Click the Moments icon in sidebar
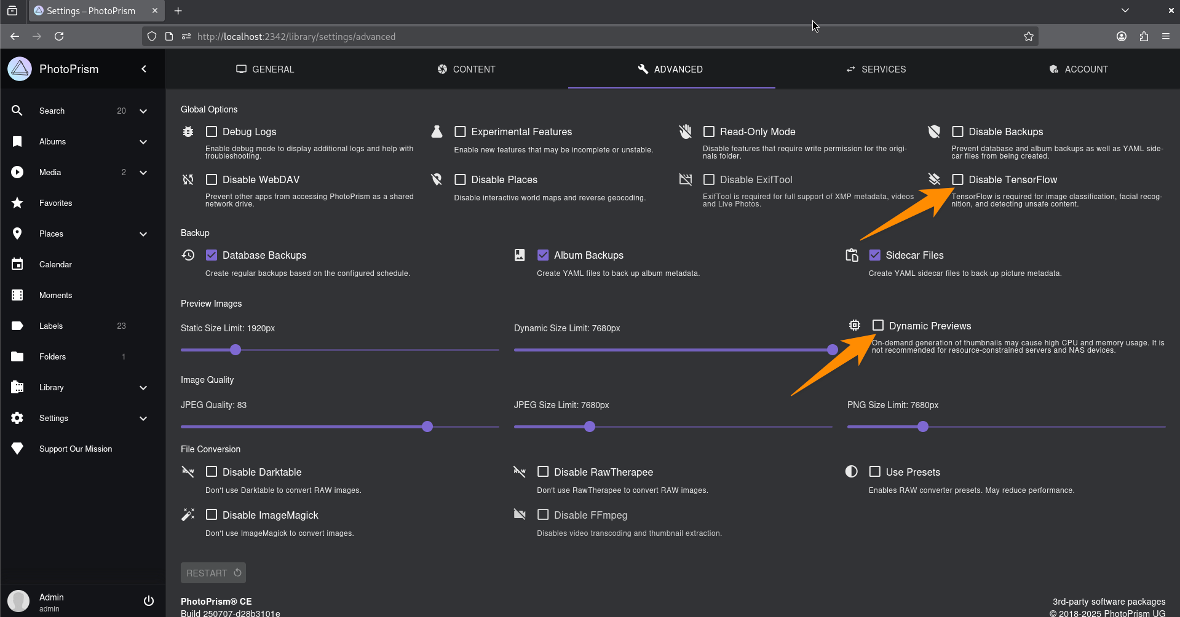Image resolution: width=1180 pixels, height=617 pixels. coord(17,295)
